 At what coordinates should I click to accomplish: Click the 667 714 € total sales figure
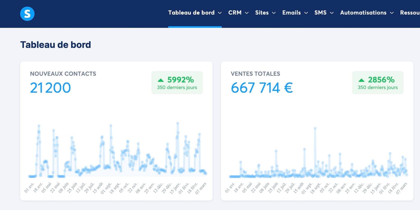coord(262,88)
